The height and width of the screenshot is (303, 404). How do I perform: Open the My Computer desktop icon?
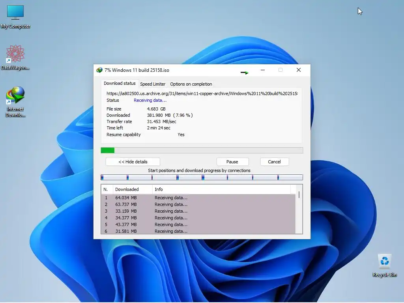[x=15, y=17]
